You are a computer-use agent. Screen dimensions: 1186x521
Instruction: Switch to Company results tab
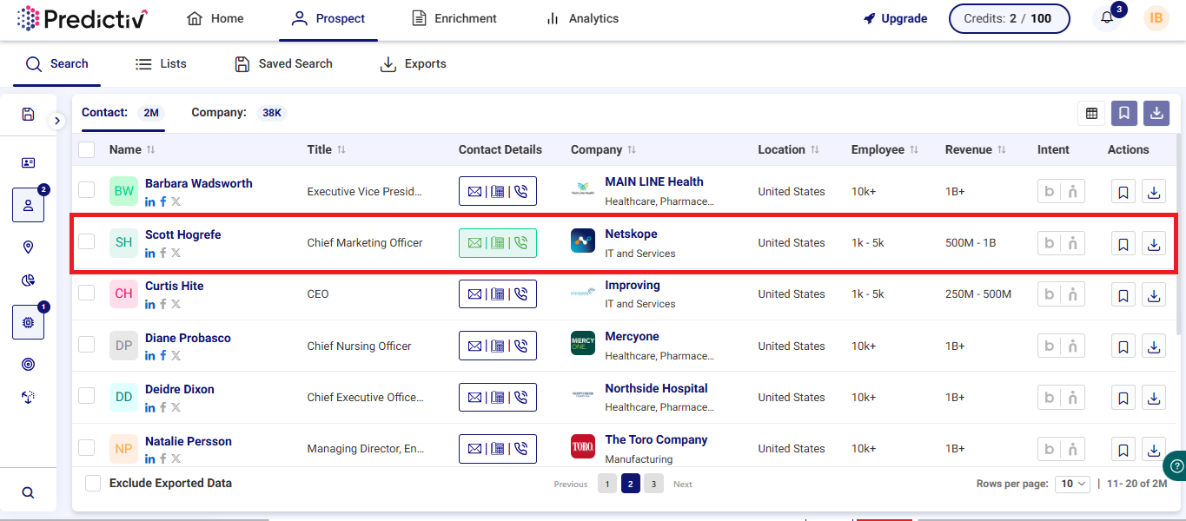pos(239,112)
